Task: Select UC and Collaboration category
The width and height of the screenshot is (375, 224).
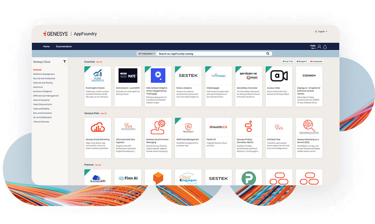Action: click(42, 117)
